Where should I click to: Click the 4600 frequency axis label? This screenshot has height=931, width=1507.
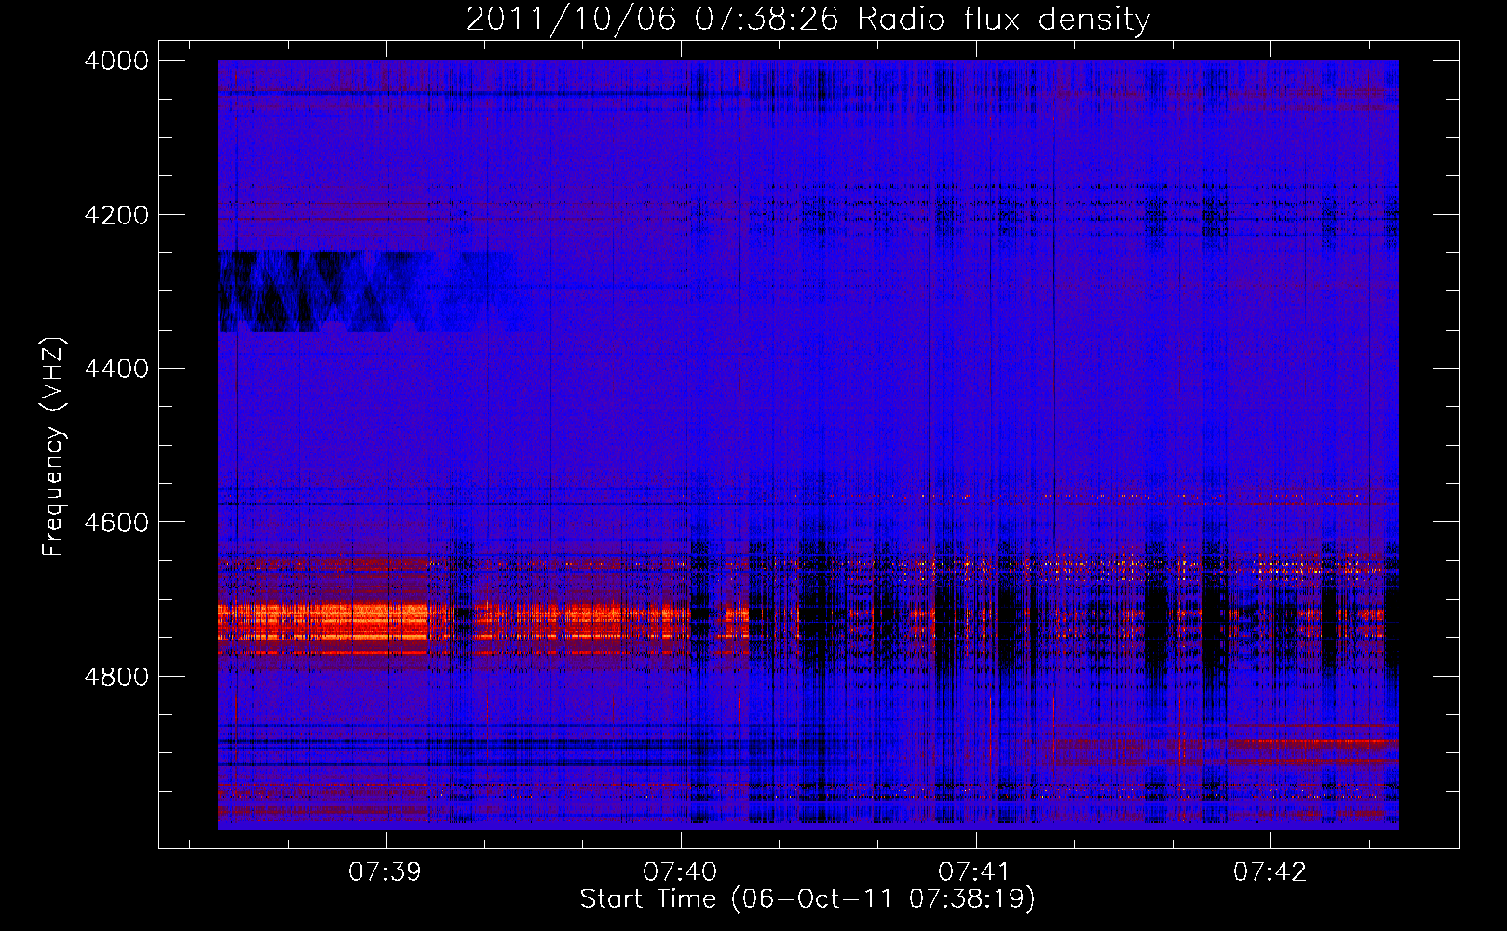coord(116,522)
